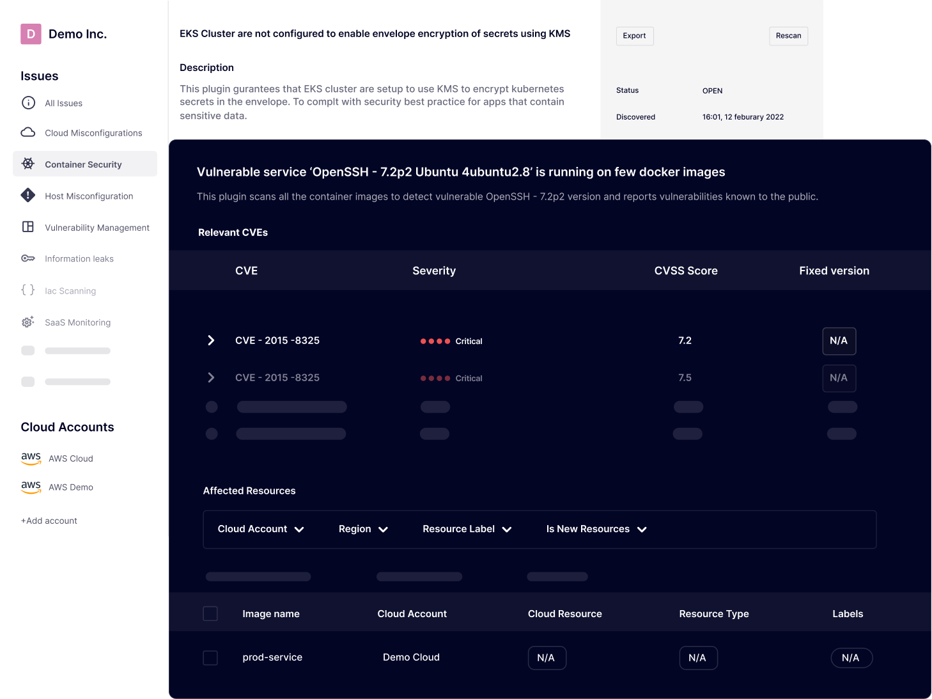Click the Container Security helm icon
The image size is (932, 699).
coord(28,164)
